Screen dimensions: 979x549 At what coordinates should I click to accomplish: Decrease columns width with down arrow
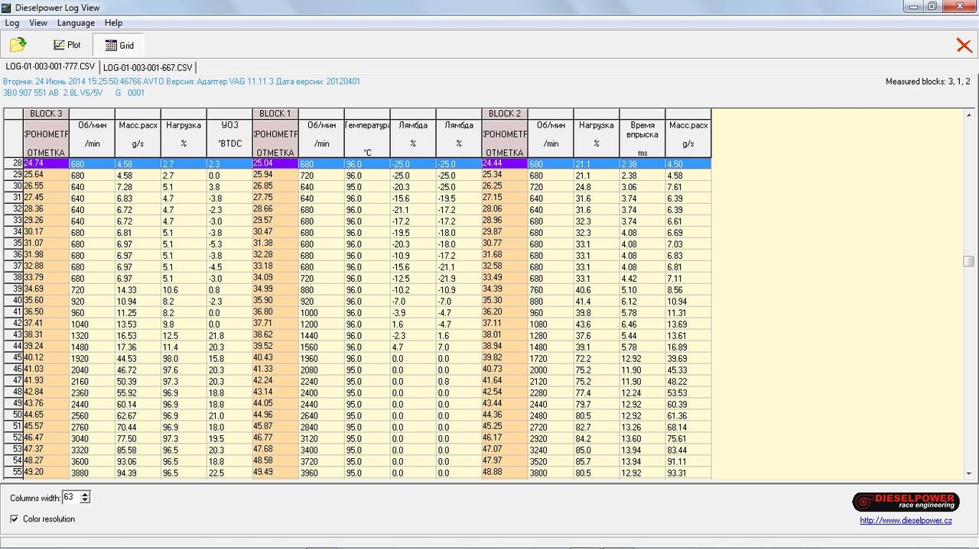[x=85, y=501]
